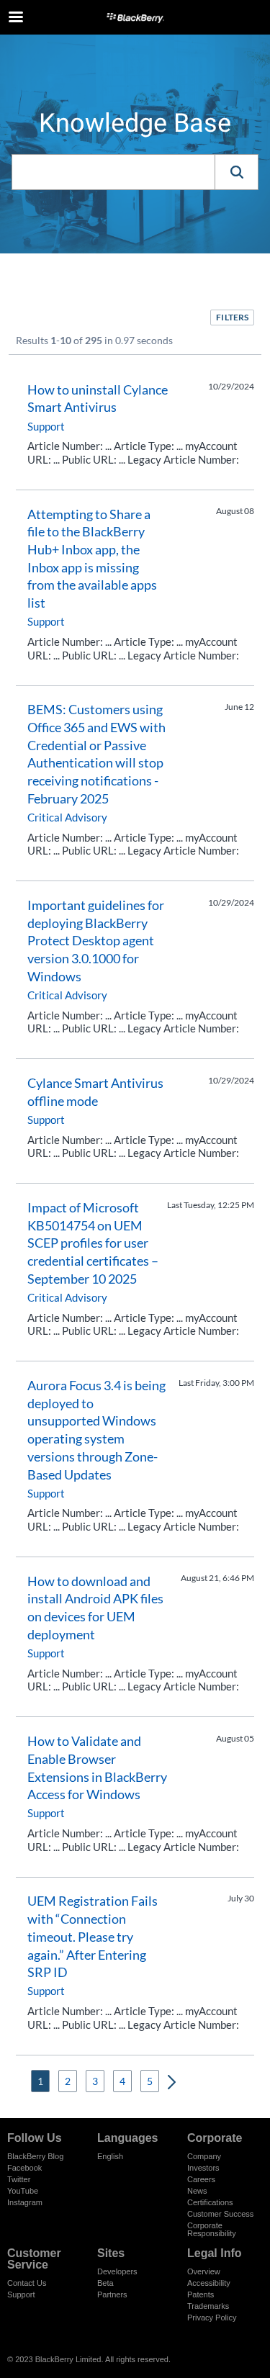
Task: Open BlackBerry Blog footer link
Action: point(35,2156)
